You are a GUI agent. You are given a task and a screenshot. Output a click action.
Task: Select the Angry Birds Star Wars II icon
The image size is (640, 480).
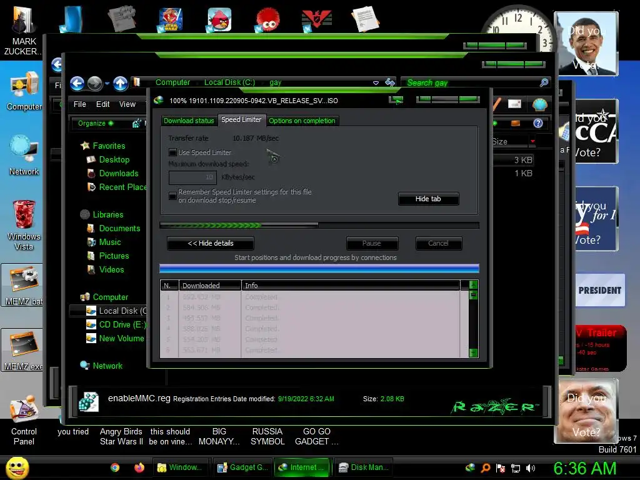170,19
